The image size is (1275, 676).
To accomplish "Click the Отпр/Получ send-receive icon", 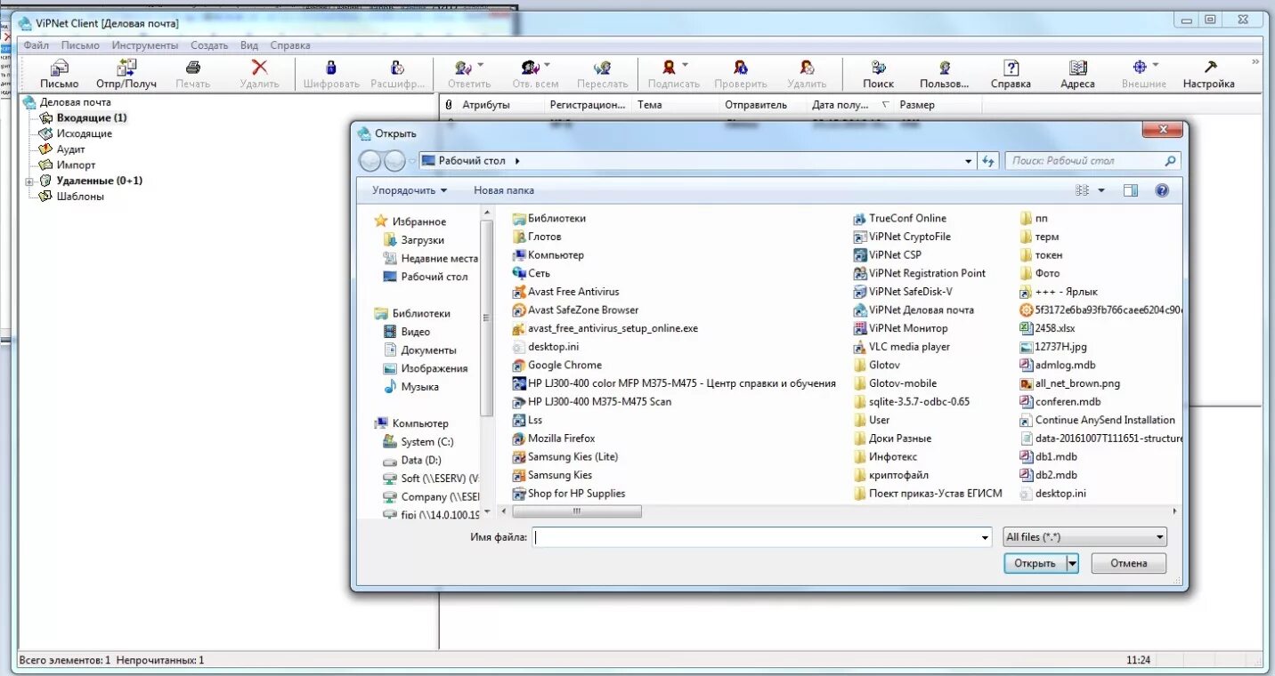I will [x=126, y=68].
